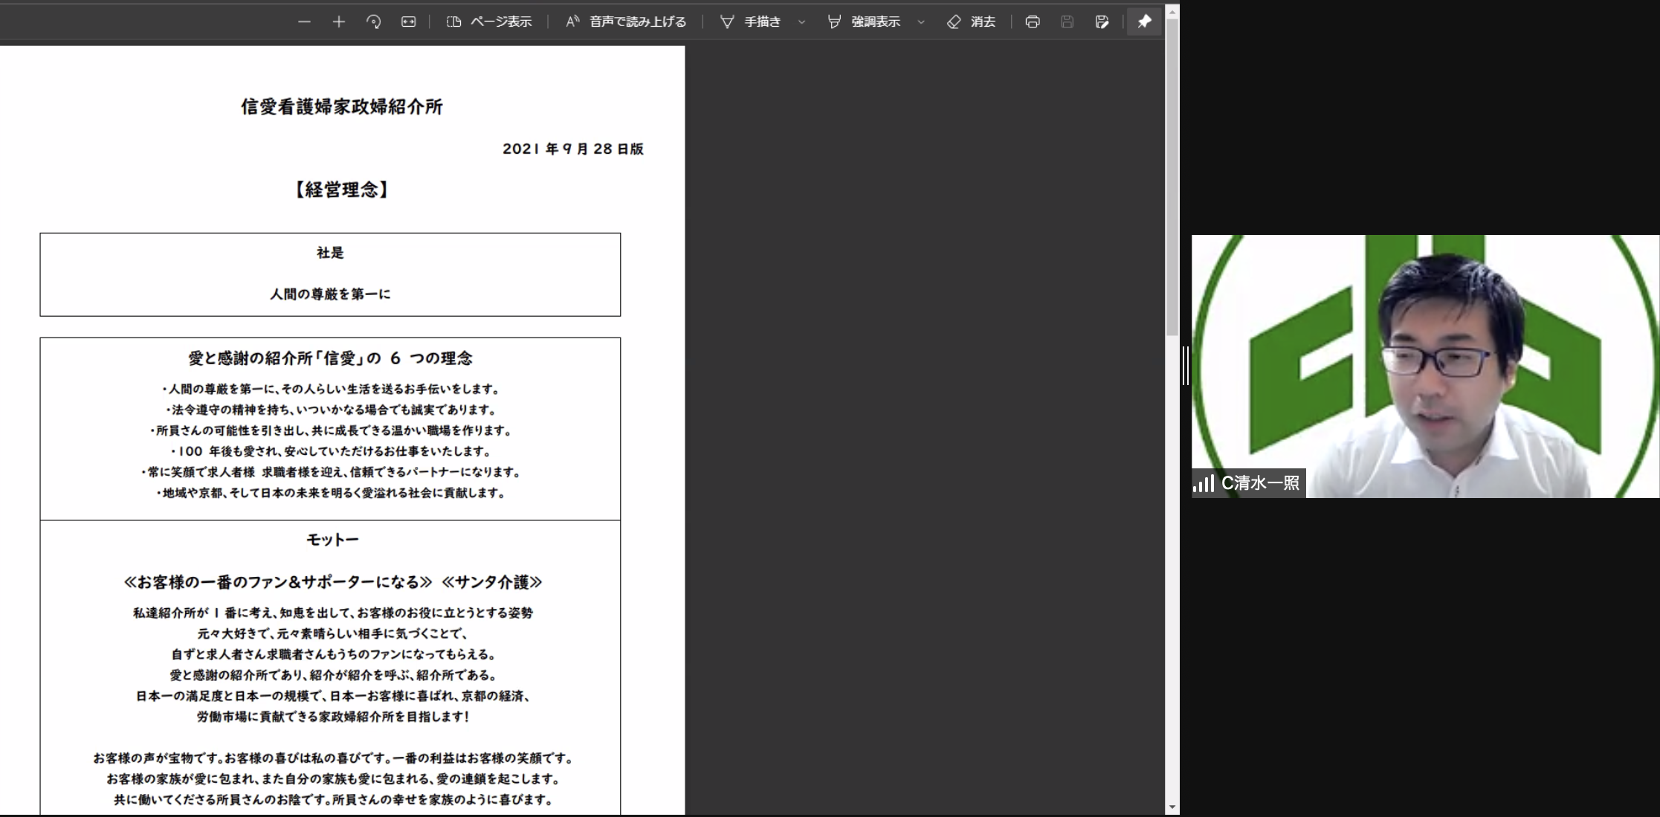Screen dimensions: 1660x817
Task: Expand the 強調表示 dropdown arrow
Action: pyautogui.click(x=921, y=22)
